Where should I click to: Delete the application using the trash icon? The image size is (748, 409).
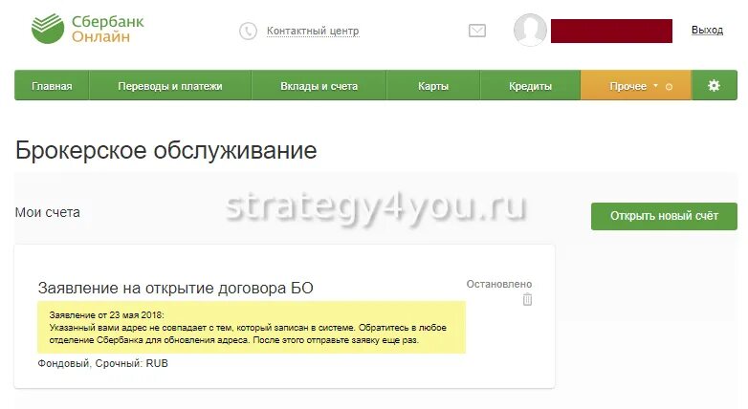[x=527, y=299]
